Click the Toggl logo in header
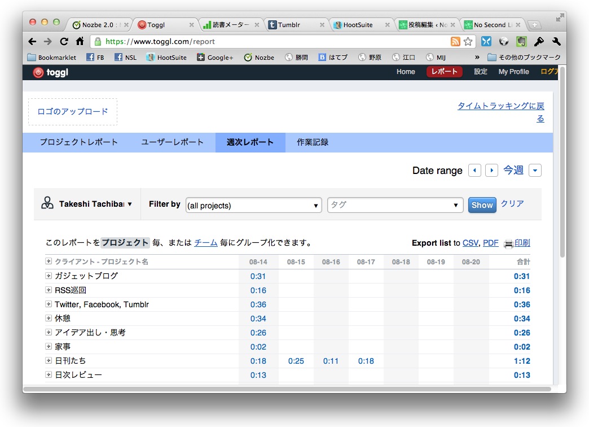 click(x=51, y=72)
